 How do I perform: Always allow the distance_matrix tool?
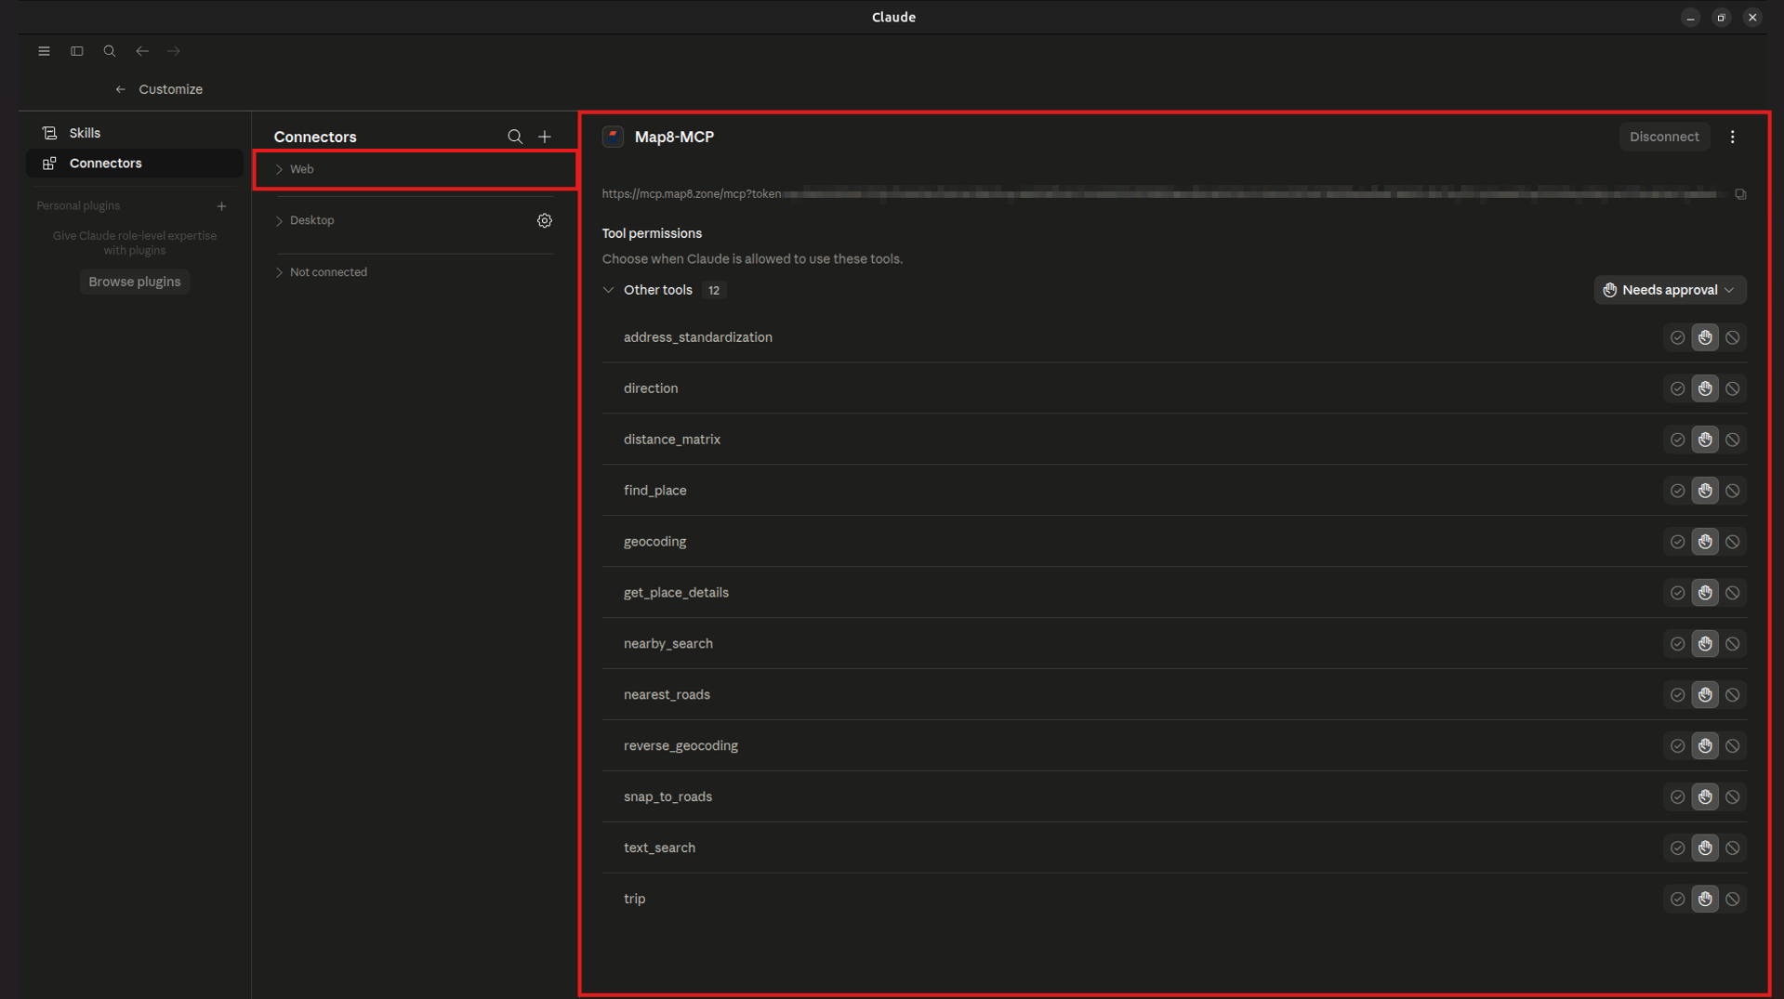[x=1677, y=440]
